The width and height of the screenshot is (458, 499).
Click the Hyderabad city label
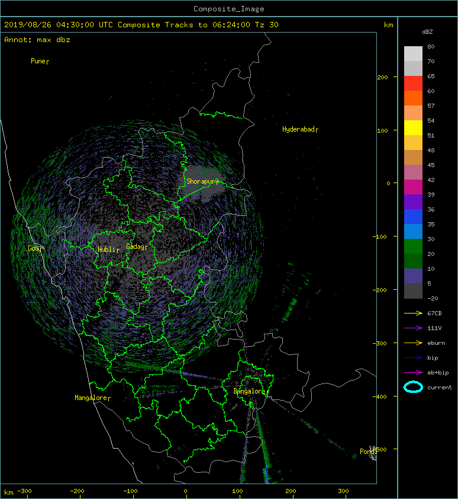(298, 129)
